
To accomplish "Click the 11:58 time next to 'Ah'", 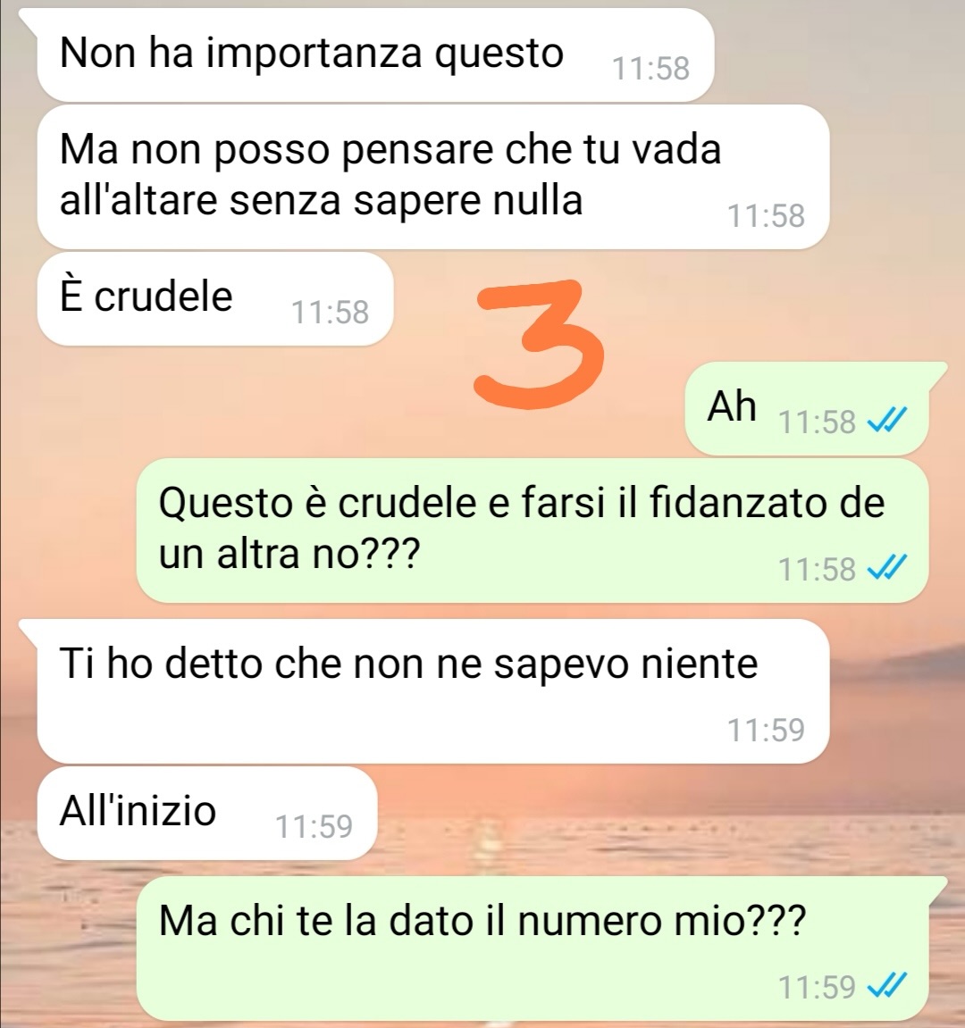I will coord(817,422).
